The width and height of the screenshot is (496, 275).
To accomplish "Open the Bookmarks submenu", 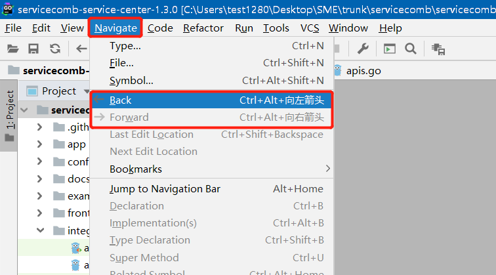I will coord(212,169).
